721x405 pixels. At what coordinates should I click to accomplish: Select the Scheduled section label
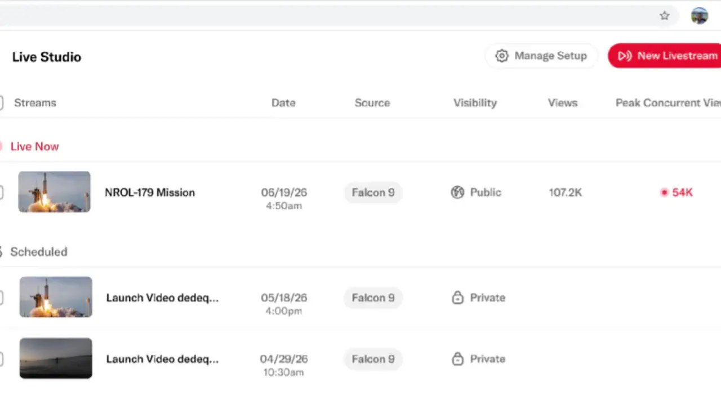tap(39, 251)
